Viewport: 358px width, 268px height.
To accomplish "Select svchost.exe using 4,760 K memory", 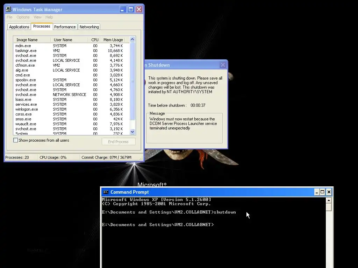I will [71, 90].
